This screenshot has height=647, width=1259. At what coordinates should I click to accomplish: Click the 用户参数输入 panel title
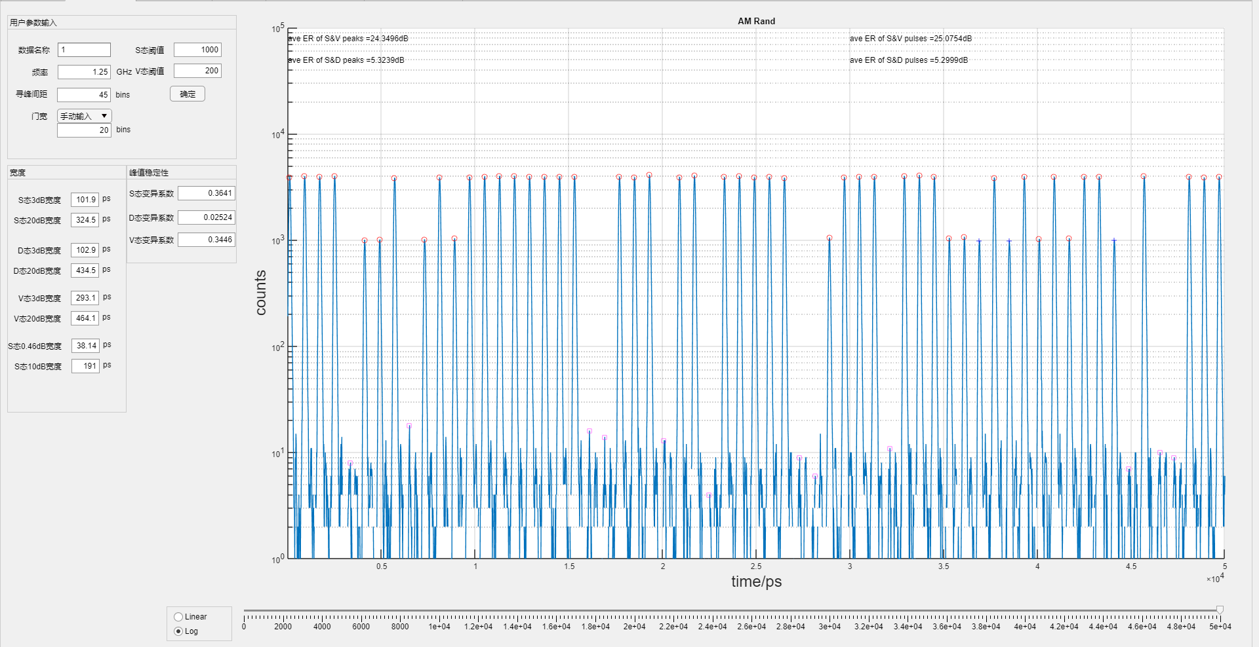point(33,23)
